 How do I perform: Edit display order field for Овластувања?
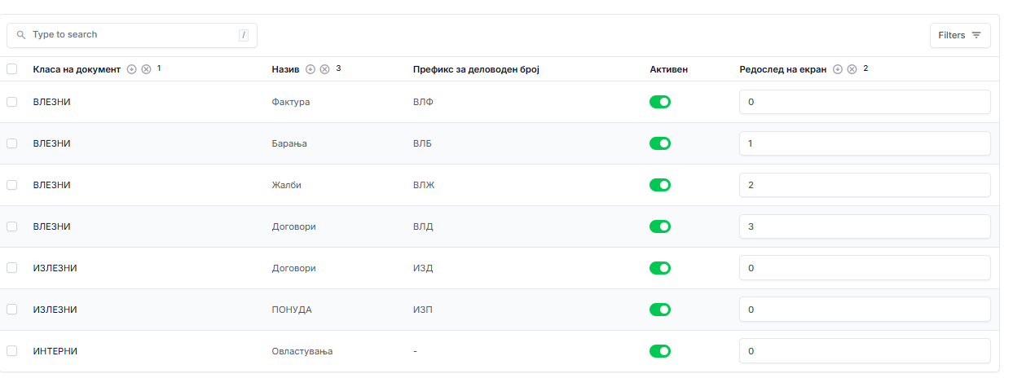coord(865,351)
